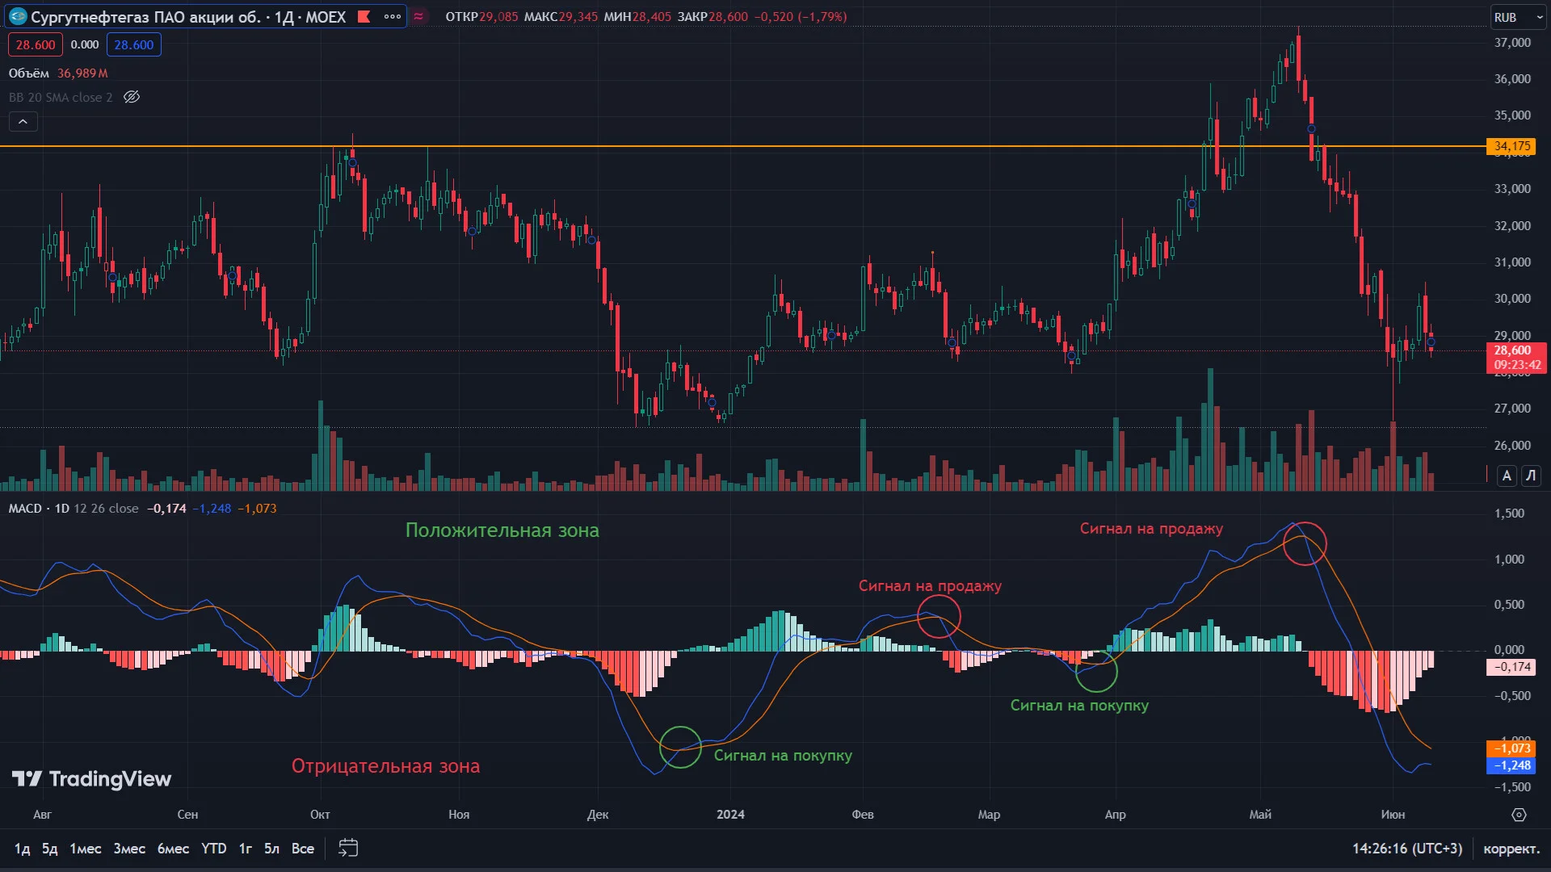This screenshot has width=1551, height=872.
Task: Click the −0,520 (−1,79%) change value
Action: coord(801,17)
